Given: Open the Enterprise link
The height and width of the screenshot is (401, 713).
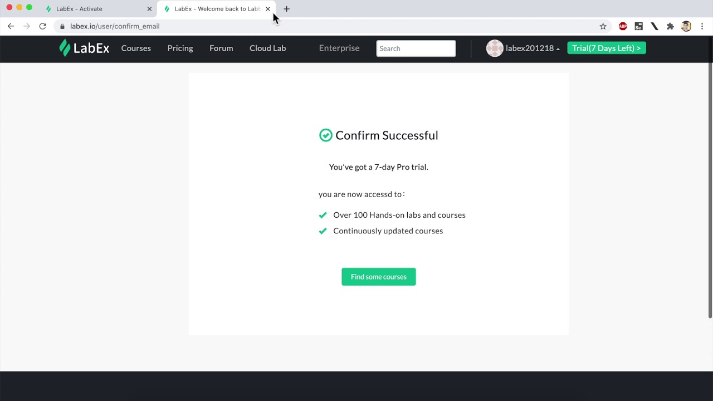Looking at the screenshot, I should (x=339, y=48).
